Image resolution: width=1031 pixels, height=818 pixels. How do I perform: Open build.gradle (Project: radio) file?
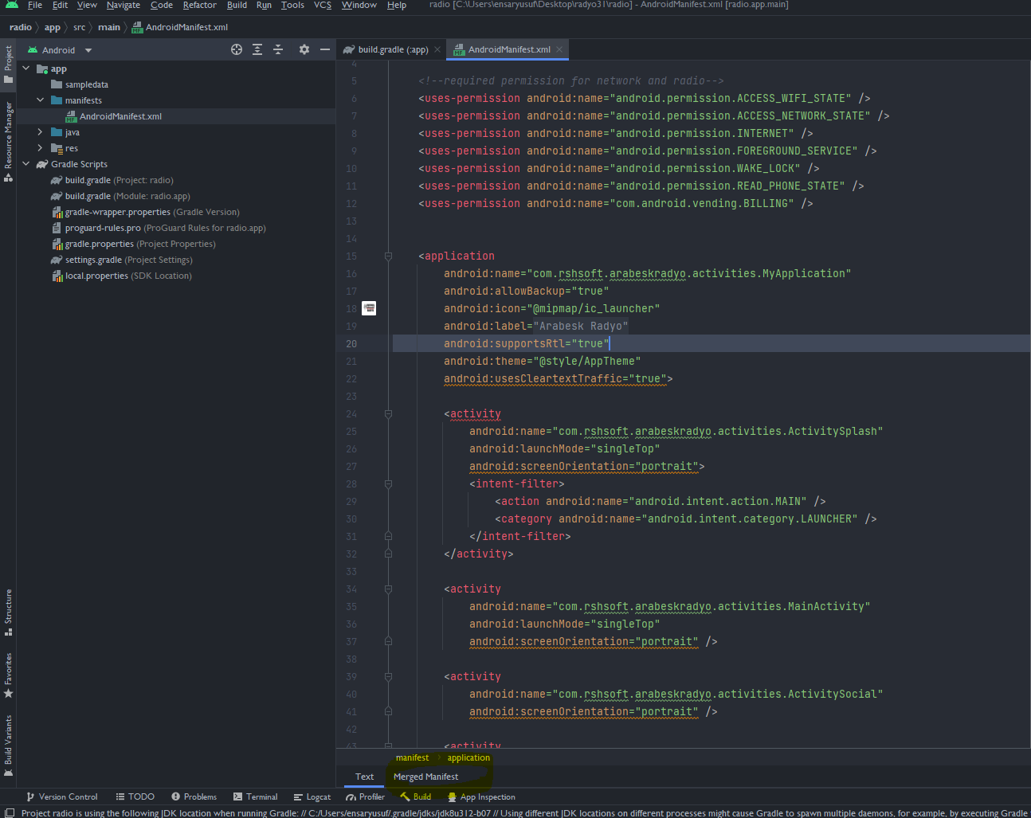(x=119, y=180)
